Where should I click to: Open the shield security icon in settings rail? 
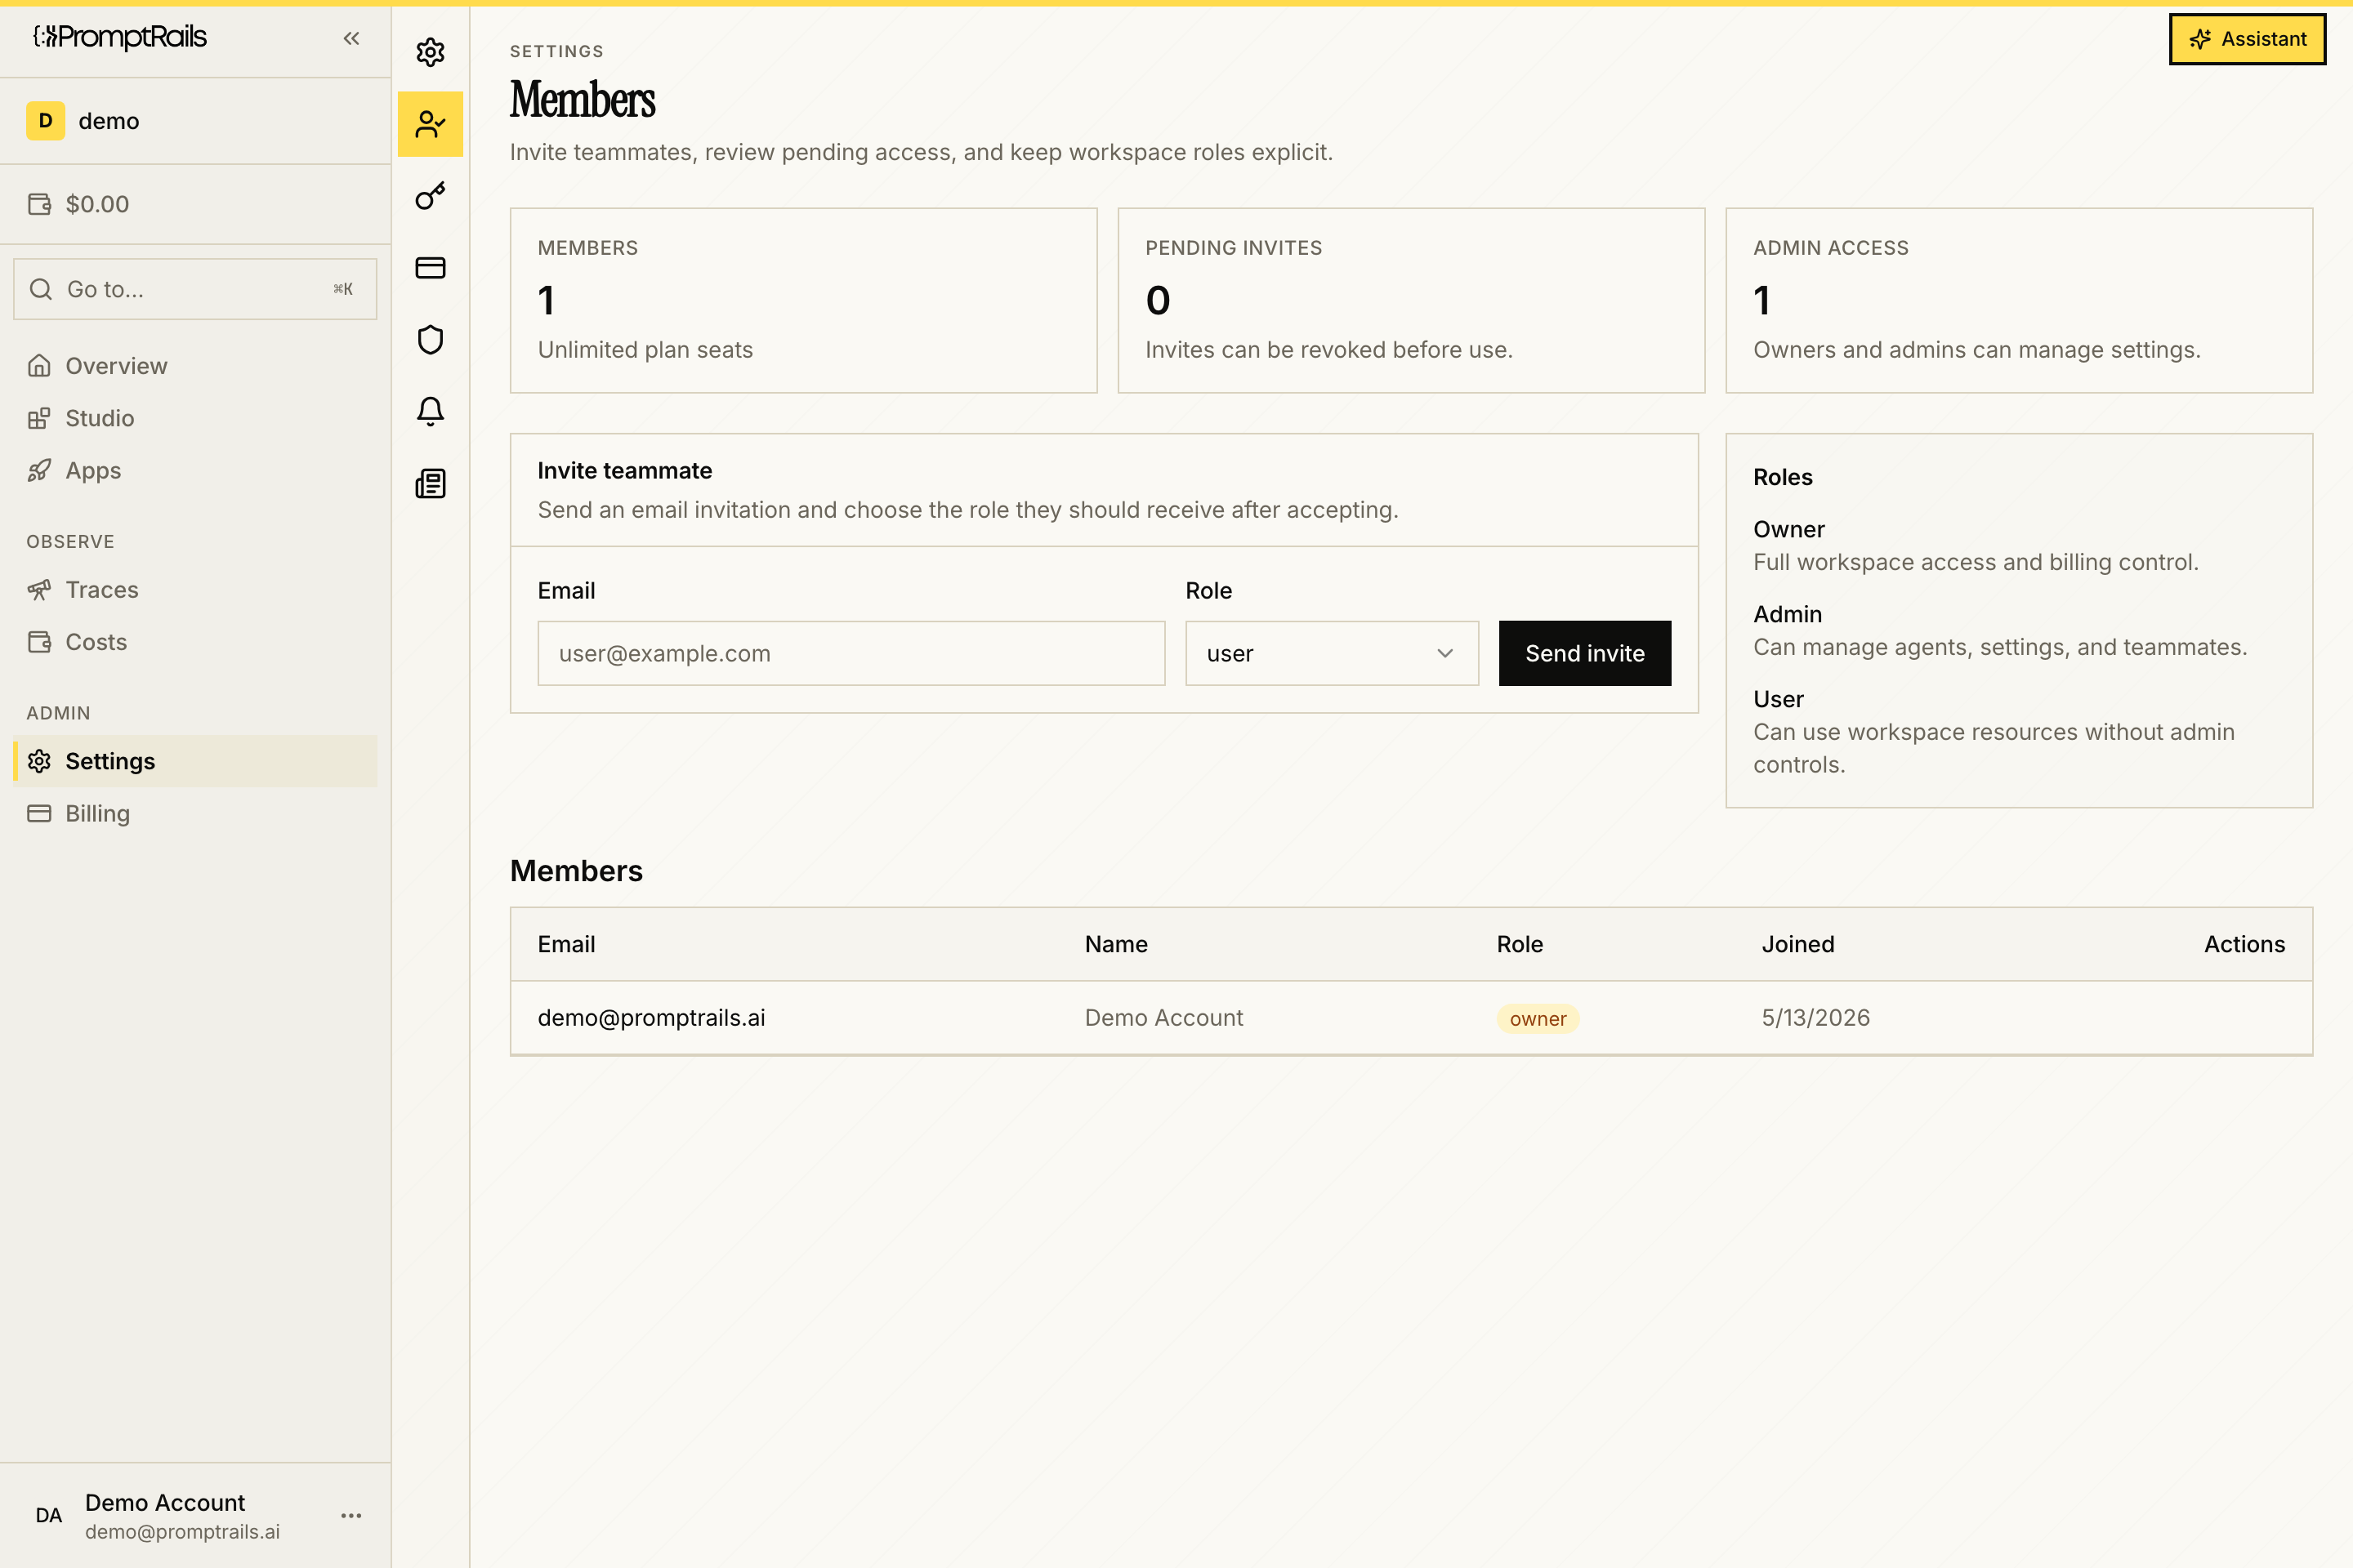[431, 340]
